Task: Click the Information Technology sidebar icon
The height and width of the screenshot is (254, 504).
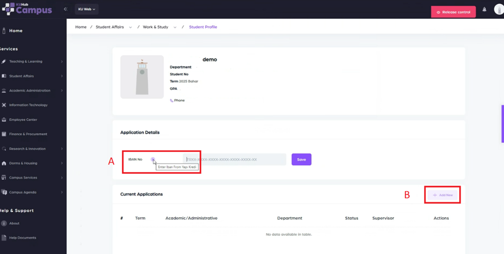Action: (4, 105)
